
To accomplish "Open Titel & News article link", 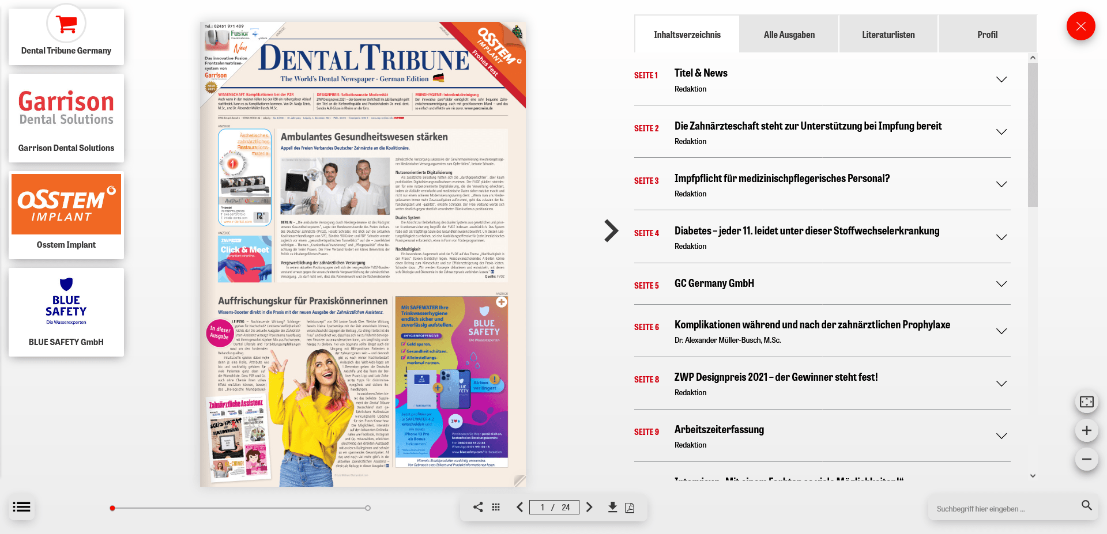I will tap(701, 73).
